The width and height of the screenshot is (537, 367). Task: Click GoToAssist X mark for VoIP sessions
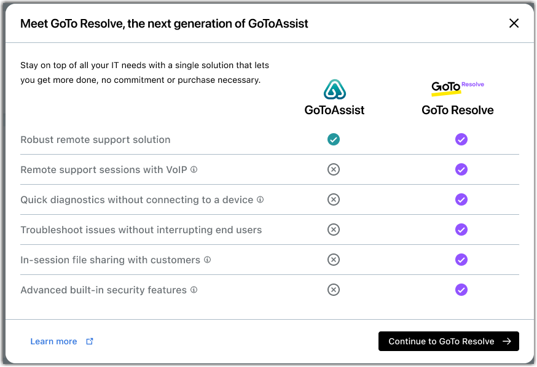pyautogui.click(x=334, y=169)
